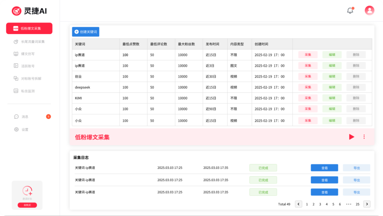This screenshot has height=216, width=383.
Task: View details of the second collection log
Action: coord(324,180)
